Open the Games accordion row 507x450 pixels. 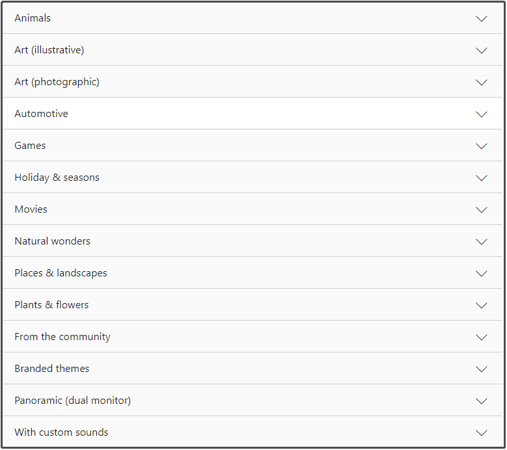coord(253,146)
